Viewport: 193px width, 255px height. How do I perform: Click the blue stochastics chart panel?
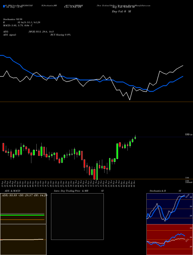click(169, 209)
